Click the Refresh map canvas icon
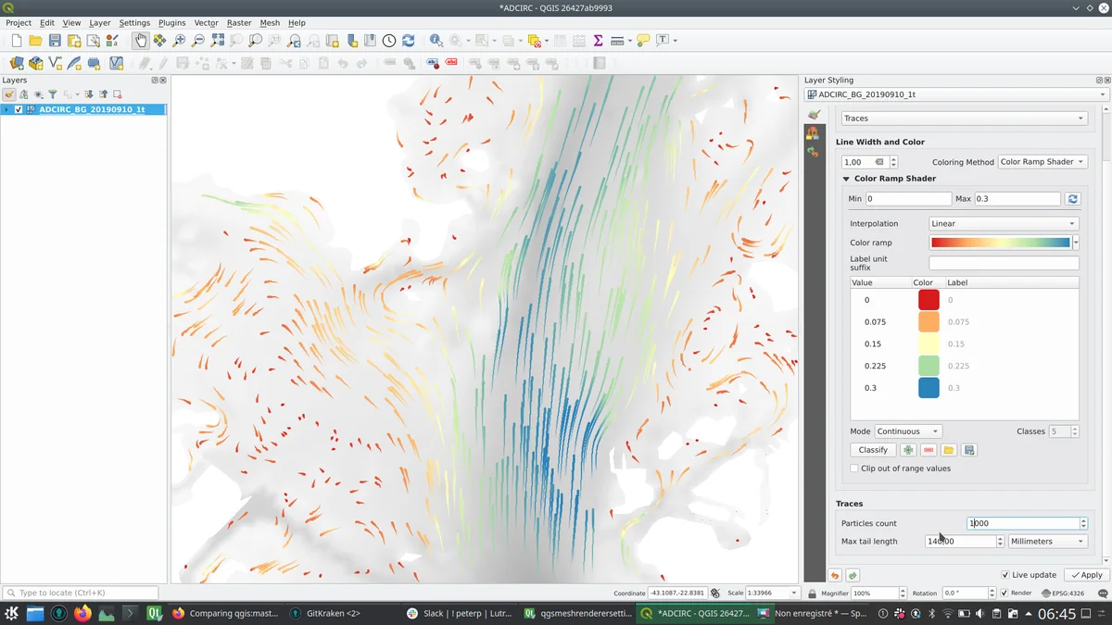The height and width of the screenshot is (625, 1112). 408,41
